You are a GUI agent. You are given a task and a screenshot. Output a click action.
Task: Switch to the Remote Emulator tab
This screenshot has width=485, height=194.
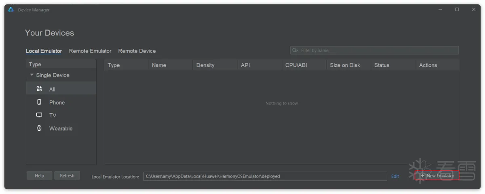[90, 51]
